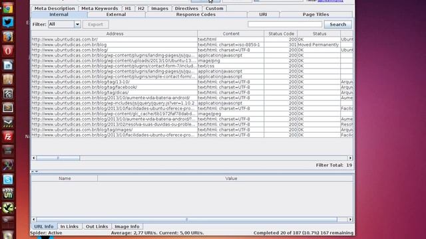Image resolution: width=426 pixels, height=239 pixels.
Task: Switch to the Images tab
Action: pos(160,9)
